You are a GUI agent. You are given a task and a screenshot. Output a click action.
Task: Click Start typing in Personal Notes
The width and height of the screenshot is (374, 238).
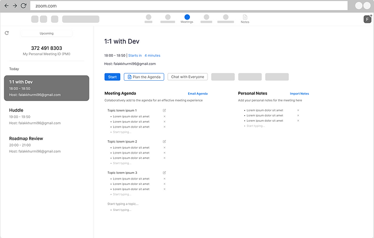point(255,126)
